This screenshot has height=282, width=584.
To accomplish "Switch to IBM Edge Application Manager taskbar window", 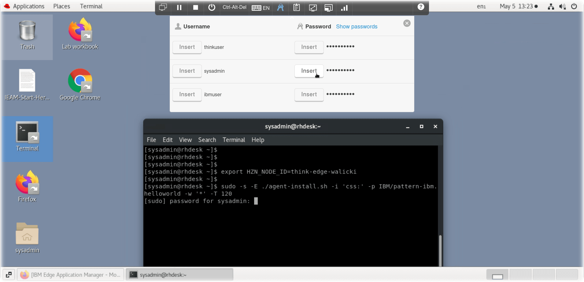I will tap(71, 275).
